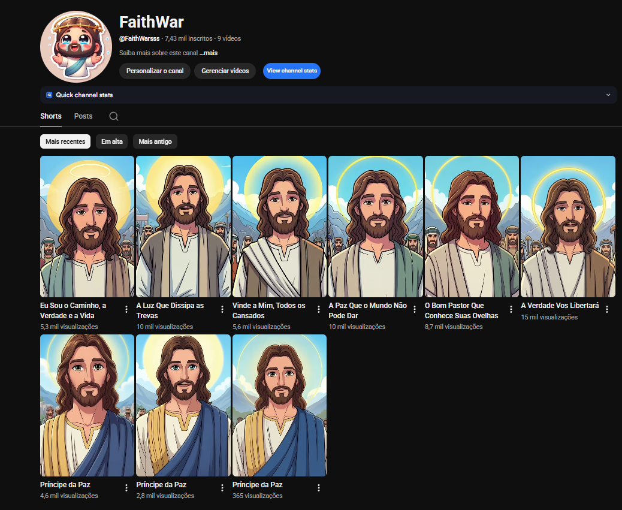Open Príncipe da Paz thumbnail with 2,8 mil views
The image size is (622, 510).
point(183,405)
